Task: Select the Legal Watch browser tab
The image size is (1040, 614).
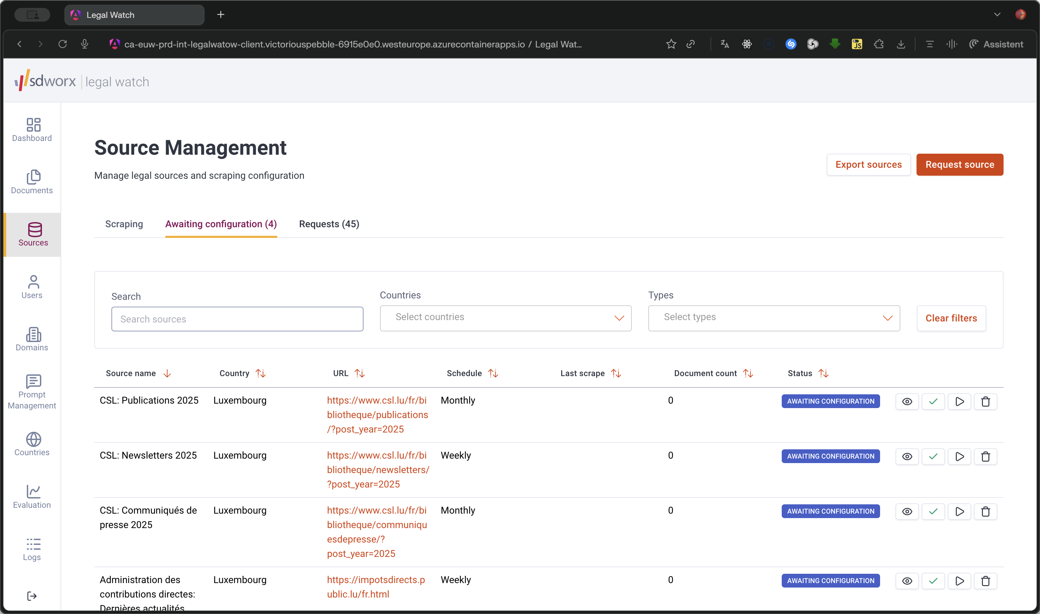Action: click(x=134, y=15)
